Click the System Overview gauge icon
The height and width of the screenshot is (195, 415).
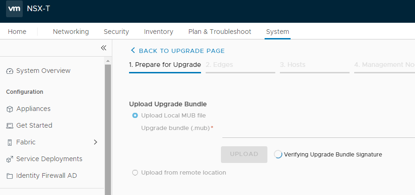click(x=10, y=71)
